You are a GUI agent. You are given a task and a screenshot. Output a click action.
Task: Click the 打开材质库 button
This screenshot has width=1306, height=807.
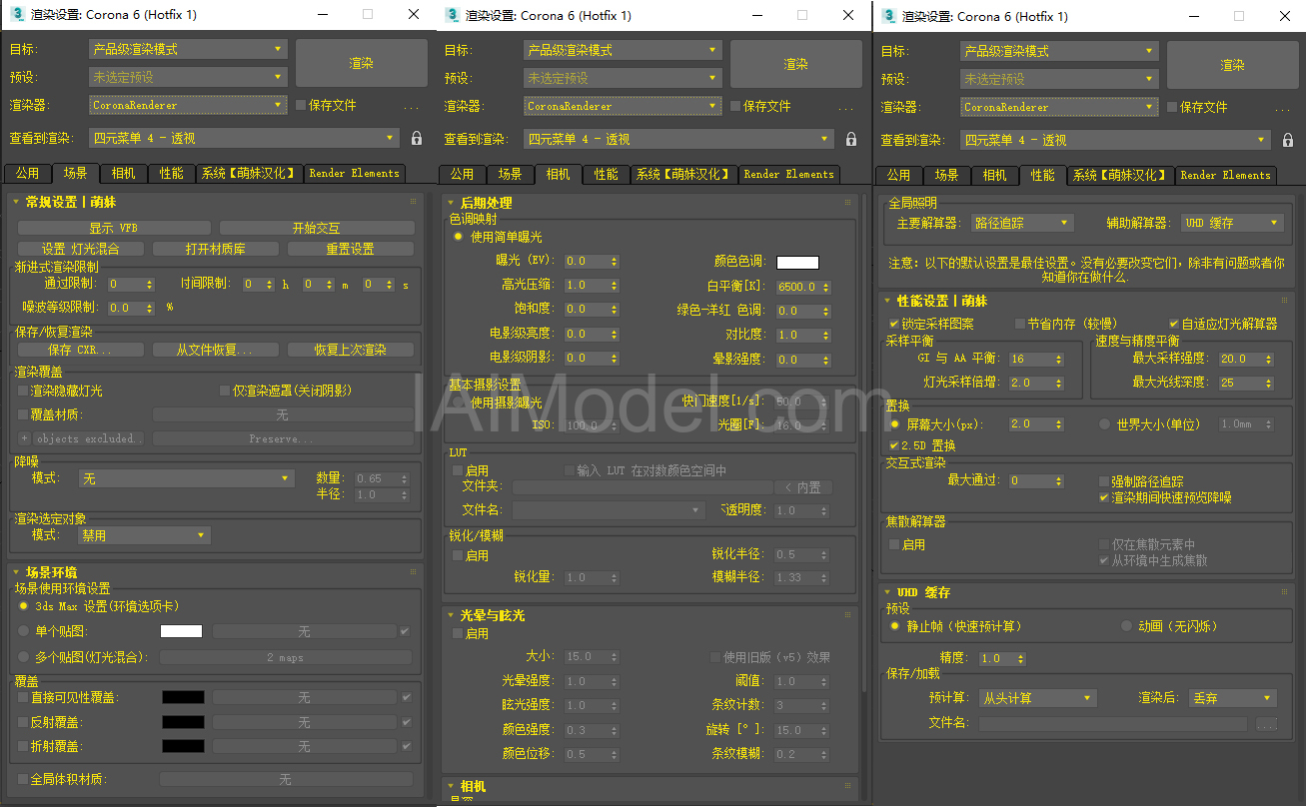[x=216, y=249]
